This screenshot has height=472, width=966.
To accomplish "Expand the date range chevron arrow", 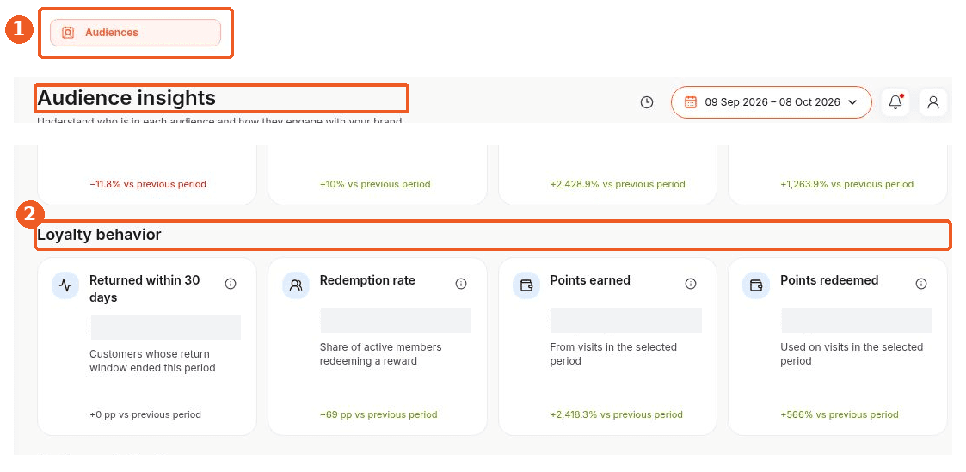I will [x=852, y=102].
